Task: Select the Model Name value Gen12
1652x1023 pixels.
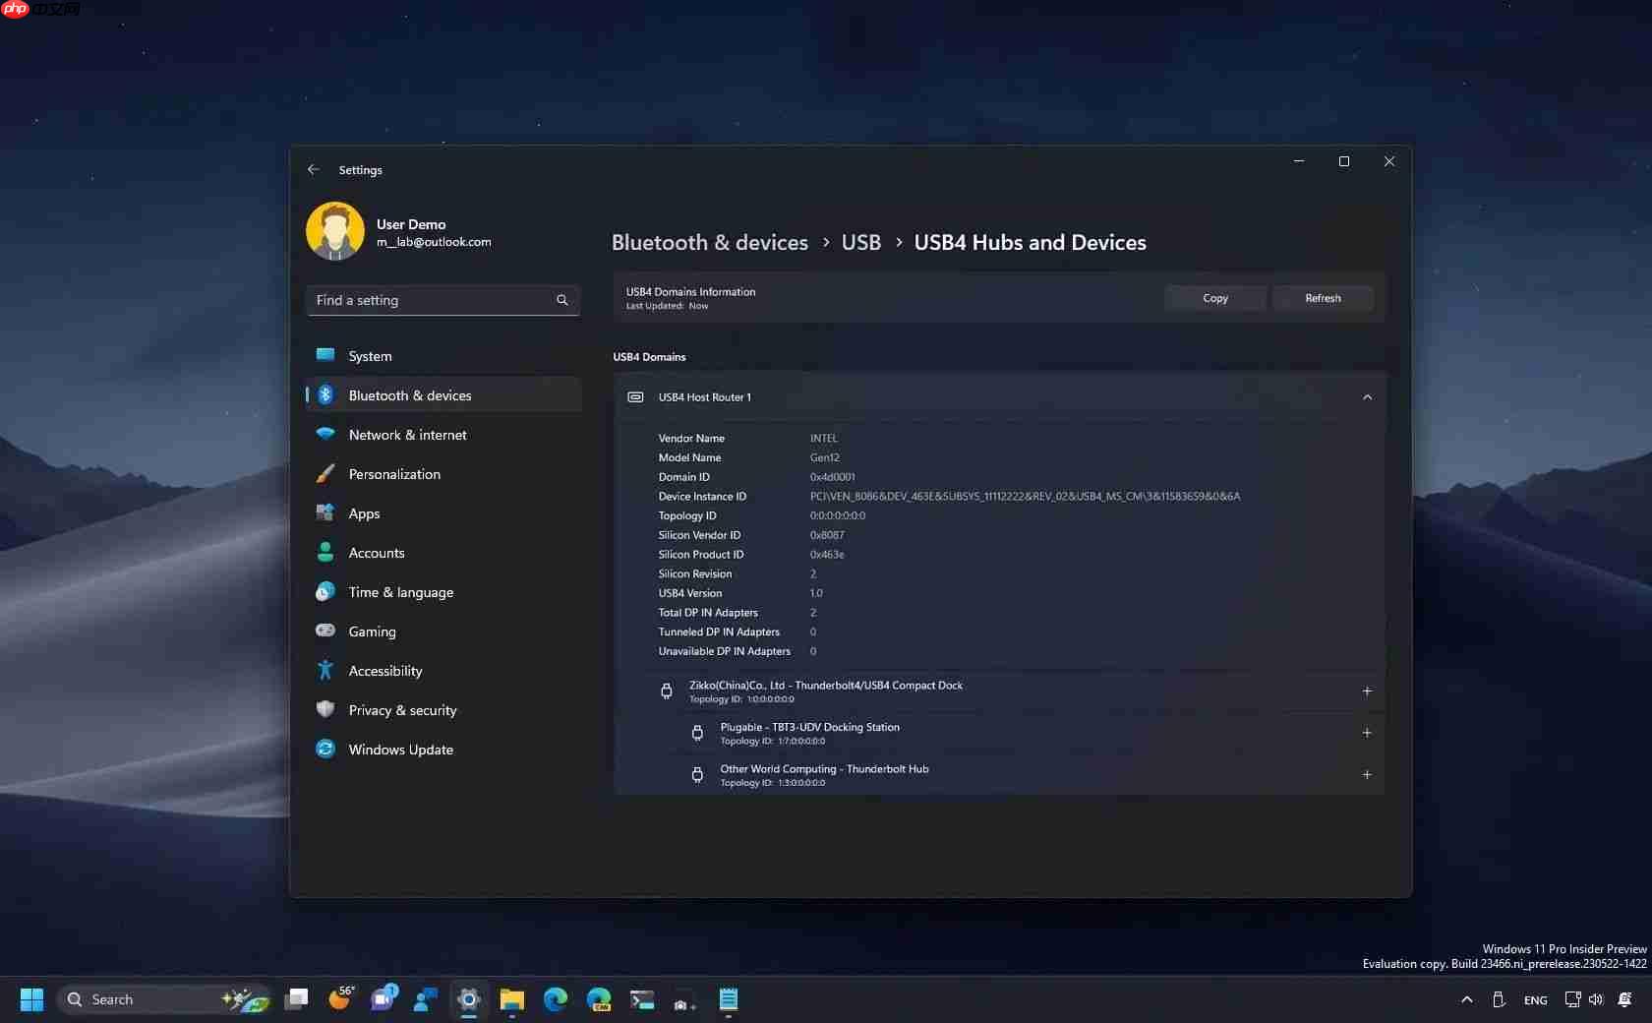Action: coord(825,457)
